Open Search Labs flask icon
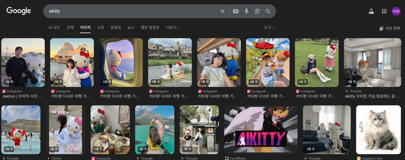Image resolution: width=405 pixels, height=160 pixels. coord(371,11)
